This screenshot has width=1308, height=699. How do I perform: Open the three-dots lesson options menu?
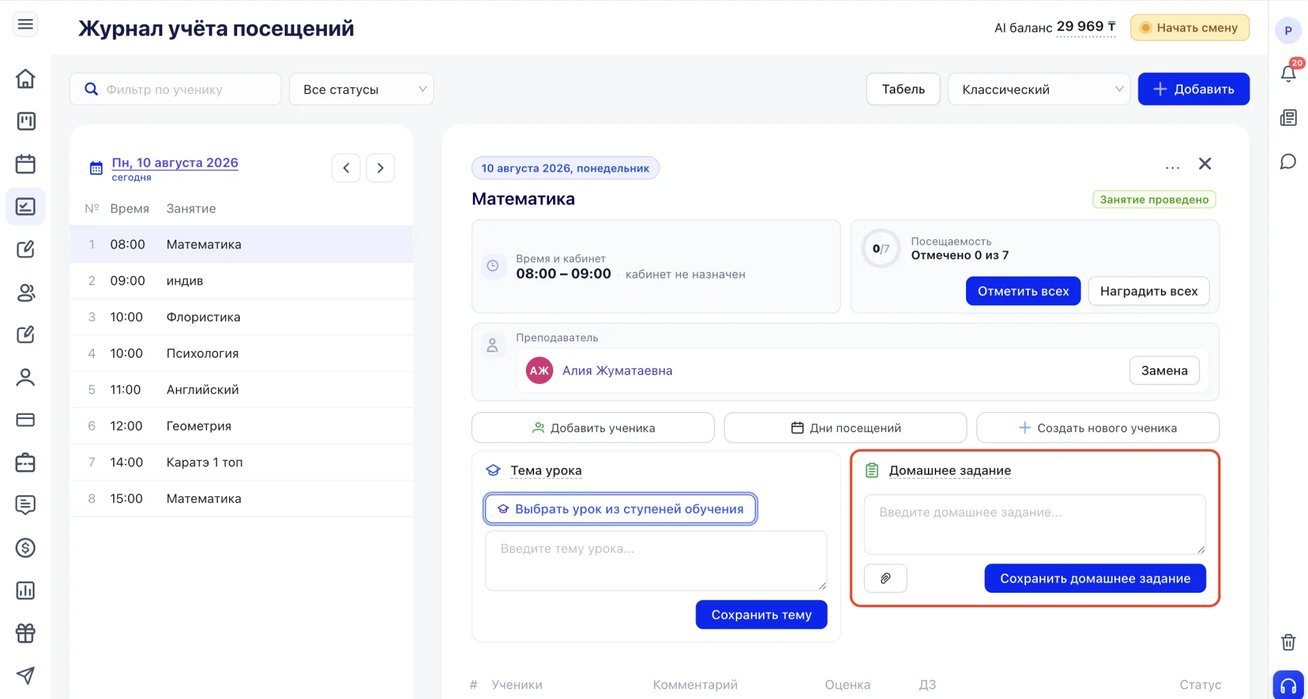(x=1172, y=167)
